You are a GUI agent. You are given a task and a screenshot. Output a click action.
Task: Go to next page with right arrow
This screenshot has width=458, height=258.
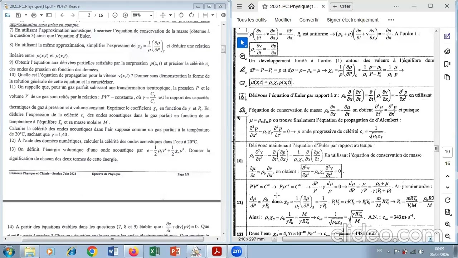click(72, 15)
